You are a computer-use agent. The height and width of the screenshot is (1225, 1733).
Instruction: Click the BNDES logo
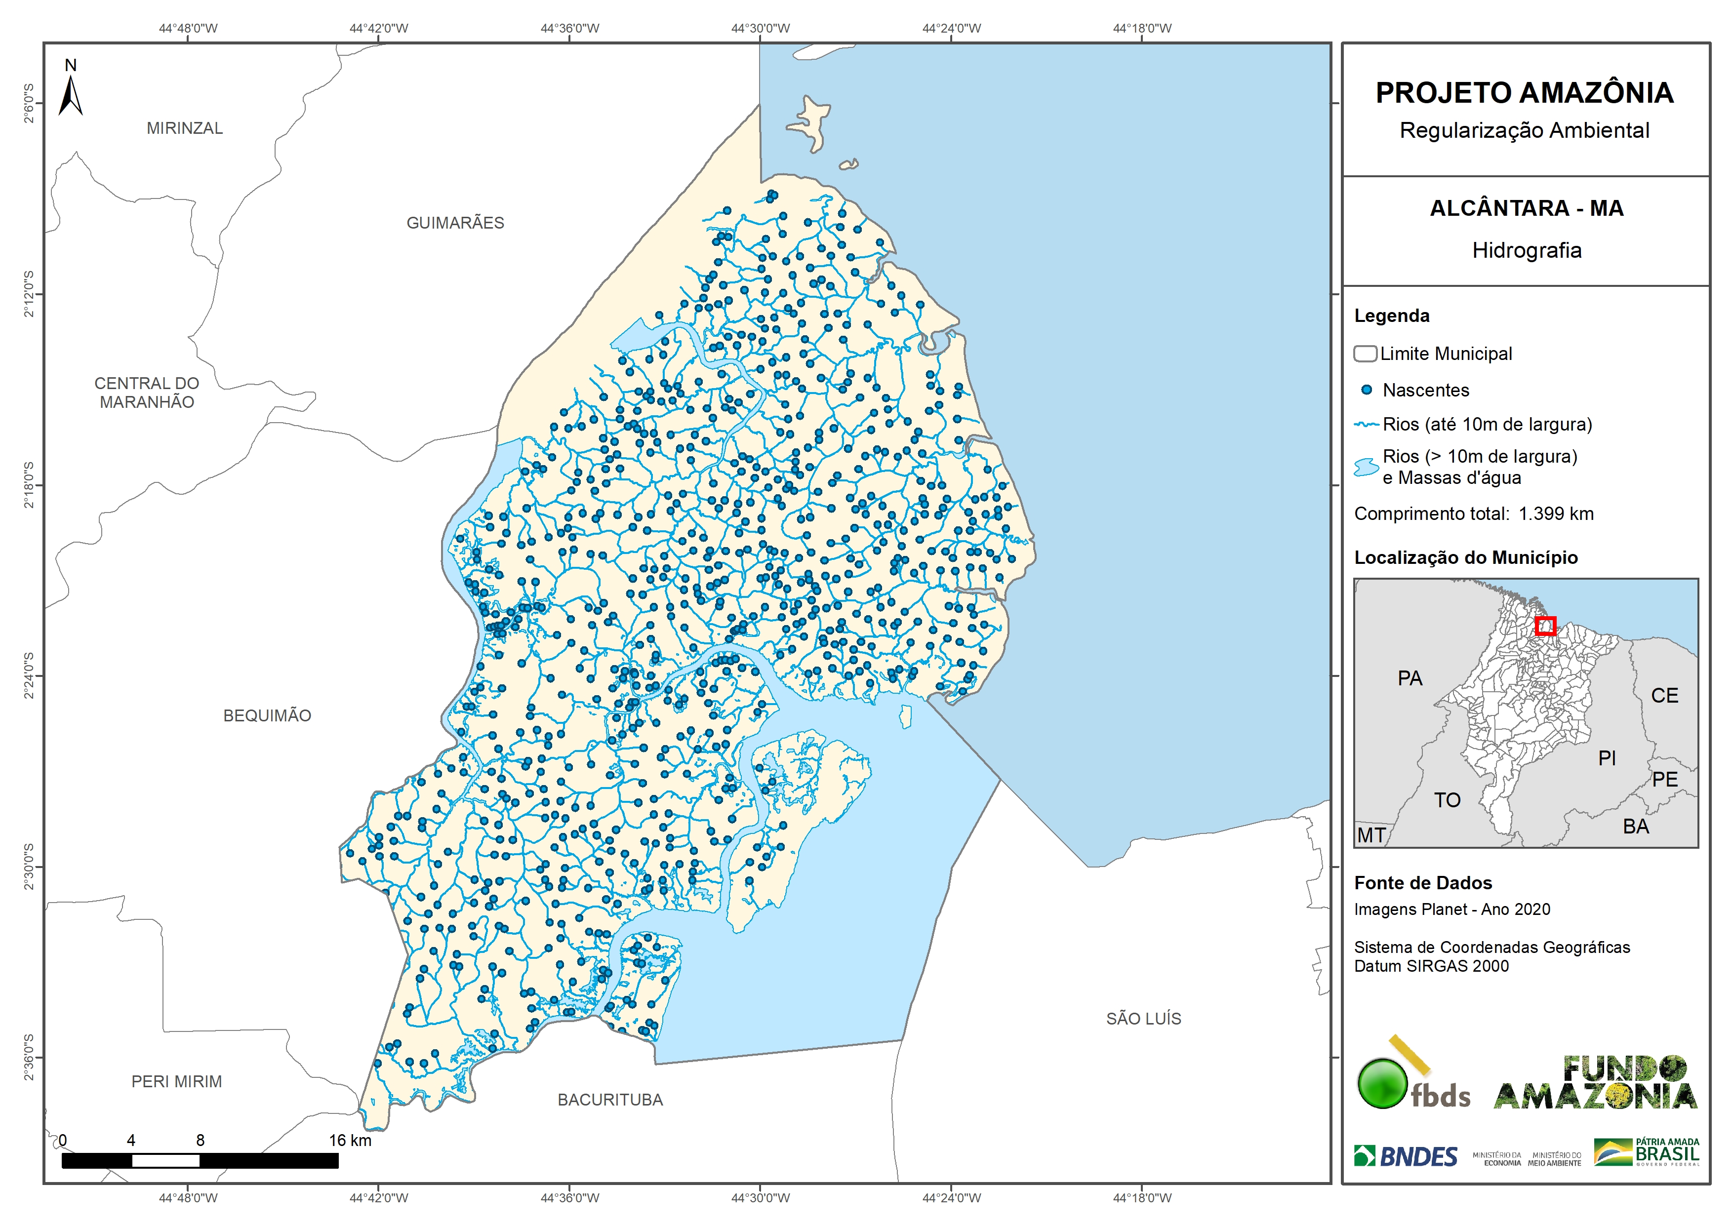pos(1406,1156)
